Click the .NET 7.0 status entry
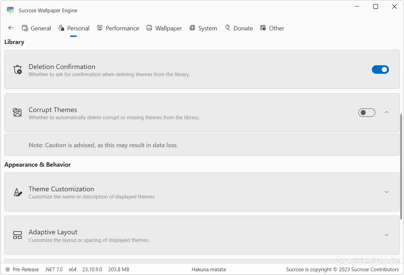This screenshot has width=404, height=275. click(x=54, y=269)
